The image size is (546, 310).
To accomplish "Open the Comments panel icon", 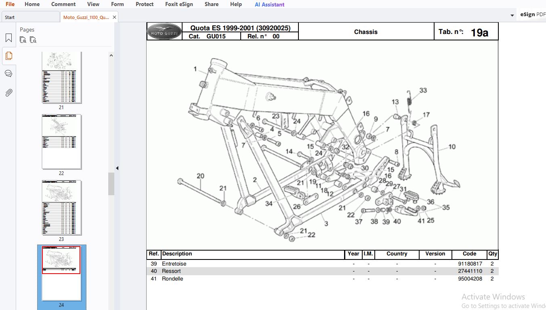I will 8,74.
